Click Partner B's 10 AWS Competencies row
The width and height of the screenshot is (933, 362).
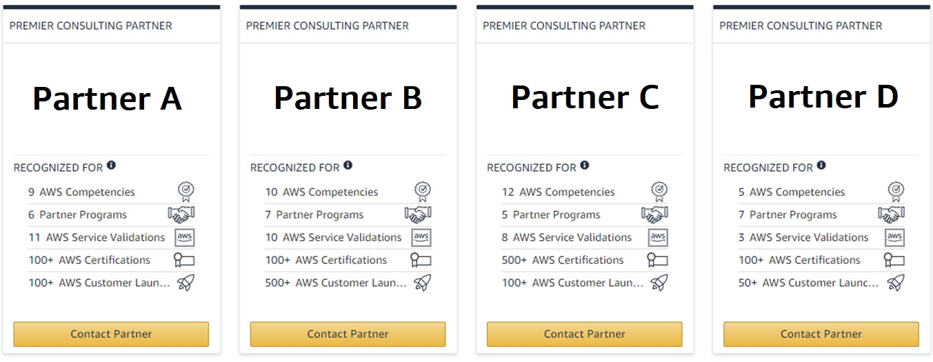point(348,192)
